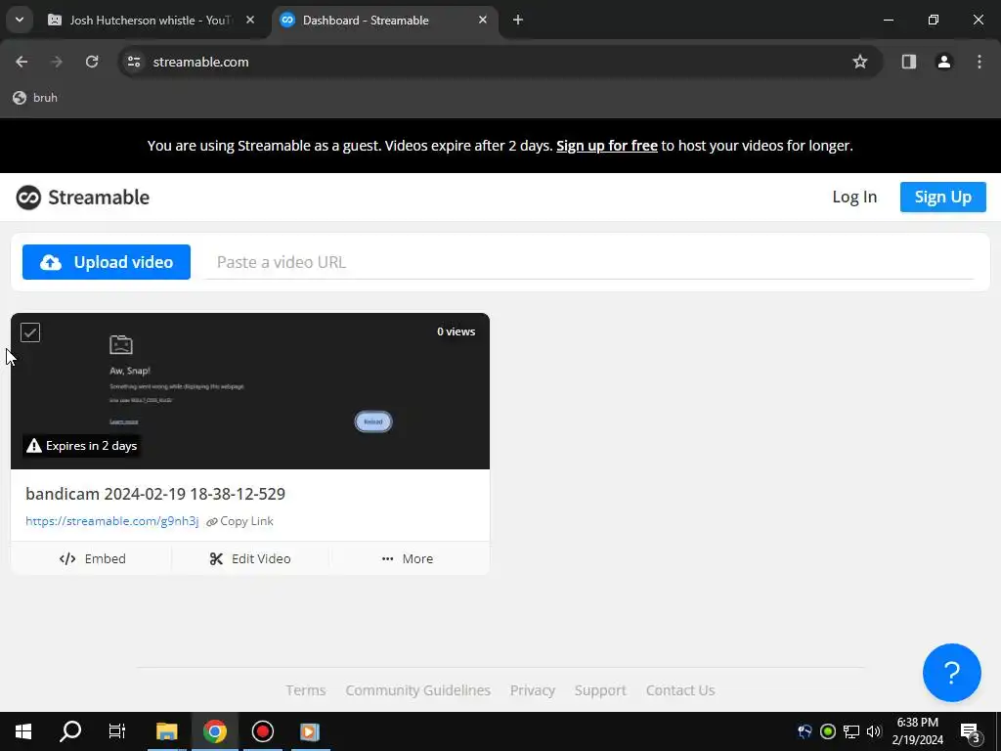This screenshot has width=1001, height=751.
Task: Click Copy Link
Action: click(240, 521)
